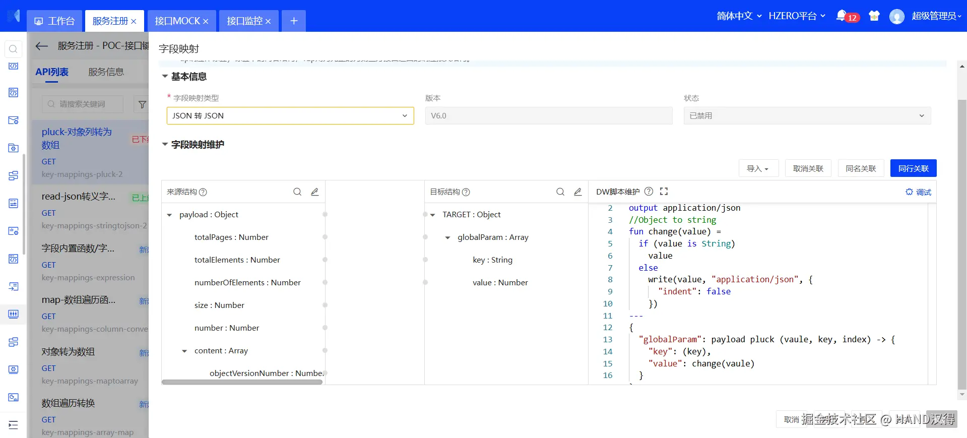This screenshot has width=967, height=438.
Task: Switch to the 接口监控 tab
Action: [x=245, y=21]
